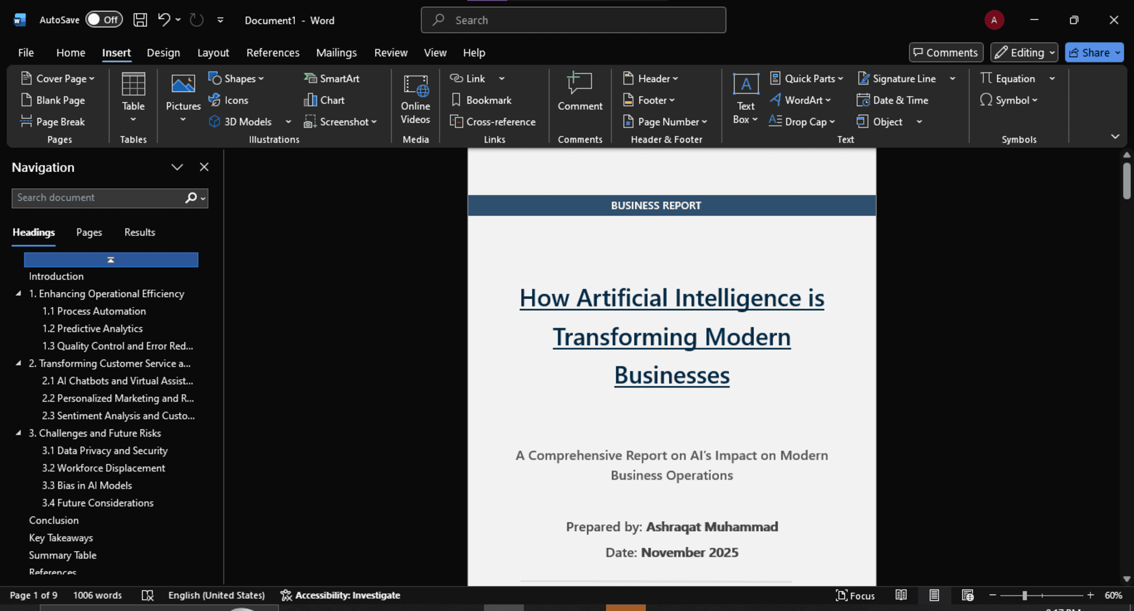Open the SmartArt graphic dialog
The image size is (1134, 611).
coord(331,78)
